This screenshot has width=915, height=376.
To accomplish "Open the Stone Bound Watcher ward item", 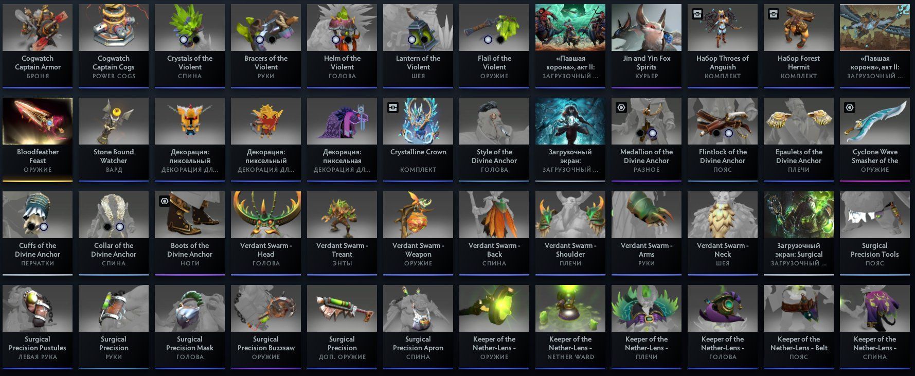I will pos(114,140).
